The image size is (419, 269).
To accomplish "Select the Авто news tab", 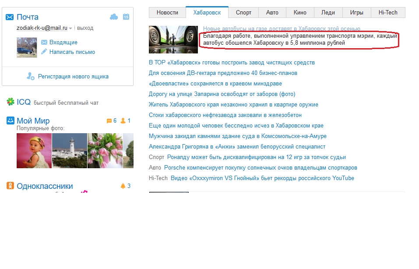I will (272, 13).
